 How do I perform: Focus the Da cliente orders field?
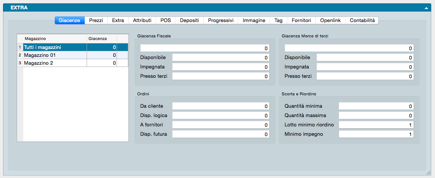(x=220, y=106)
